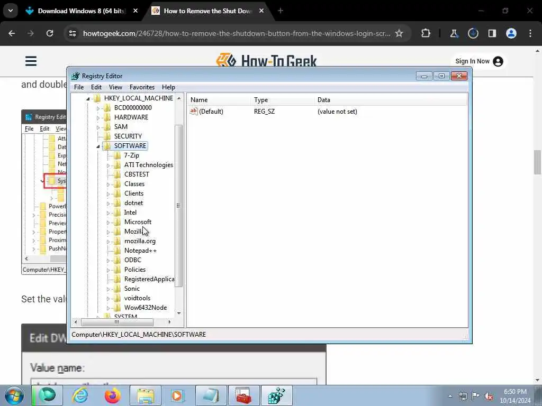
Task: Expand the Policies key
Action: (x=108, y=270)
